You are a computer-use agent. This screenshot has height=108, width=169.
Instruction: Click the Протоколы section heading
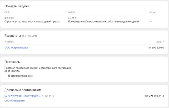pyautogui.click(x=12, y=62)
